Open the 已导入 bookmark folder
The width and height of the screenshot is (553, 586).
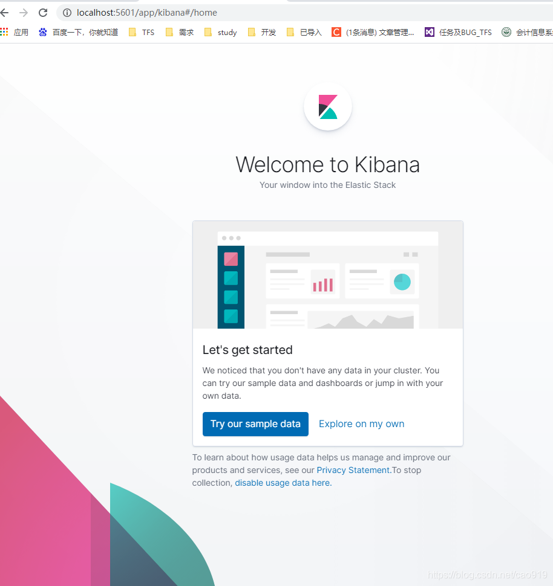(x=304, y=32)
